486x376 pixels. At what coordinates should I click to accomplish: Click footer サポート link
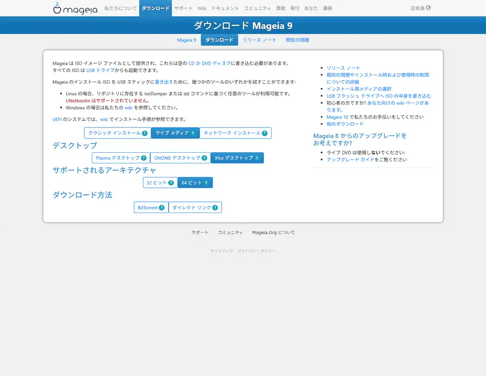(200, 233)
